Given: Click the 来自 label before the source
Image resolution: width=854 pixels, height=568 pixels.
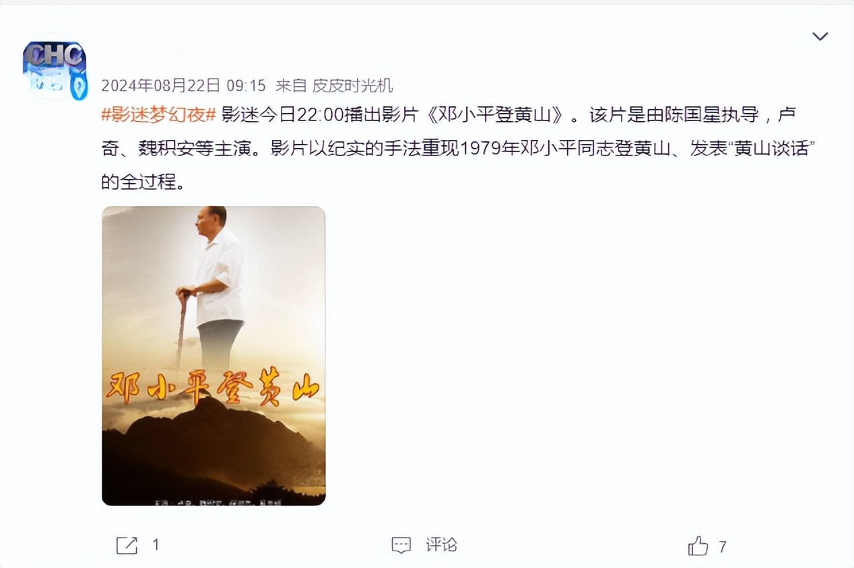Looking at the screenshot, I should (x=292, y=85).
